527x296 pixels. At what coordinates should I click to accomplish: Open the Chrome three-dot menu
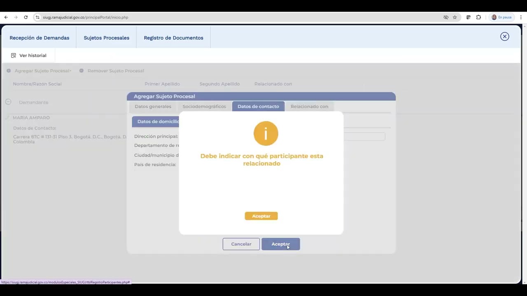(x=521, y=17)
